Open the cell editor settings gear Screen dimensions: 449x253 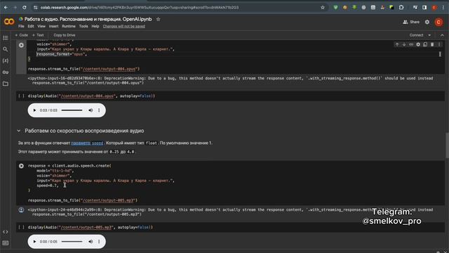coord(418,44)
